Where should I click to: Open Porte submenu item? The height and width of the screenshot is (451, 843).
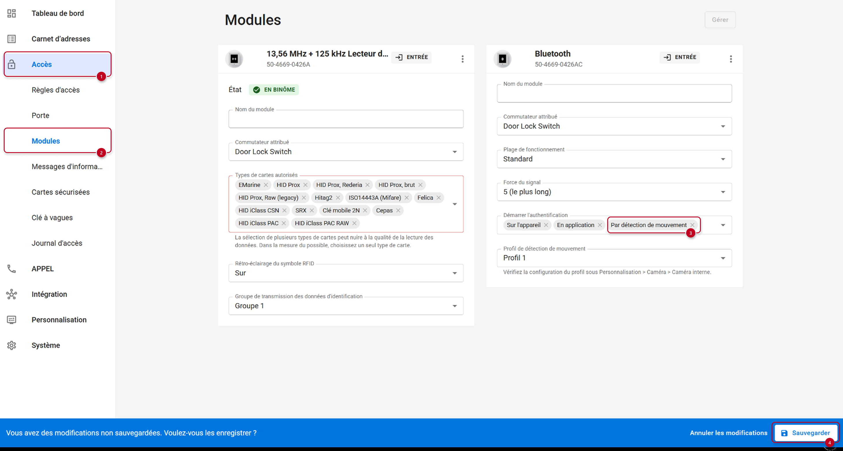coord(57,115)
